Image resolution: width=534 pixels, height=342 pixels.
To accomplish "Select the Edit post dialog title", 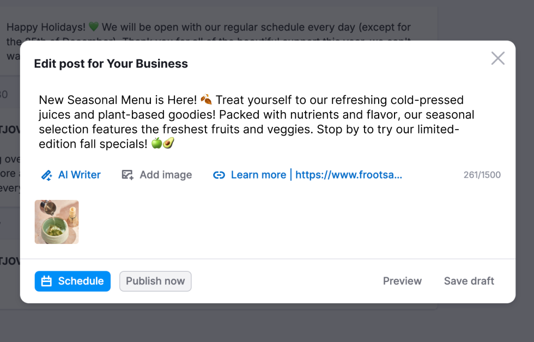I will [x=111, y=64].
